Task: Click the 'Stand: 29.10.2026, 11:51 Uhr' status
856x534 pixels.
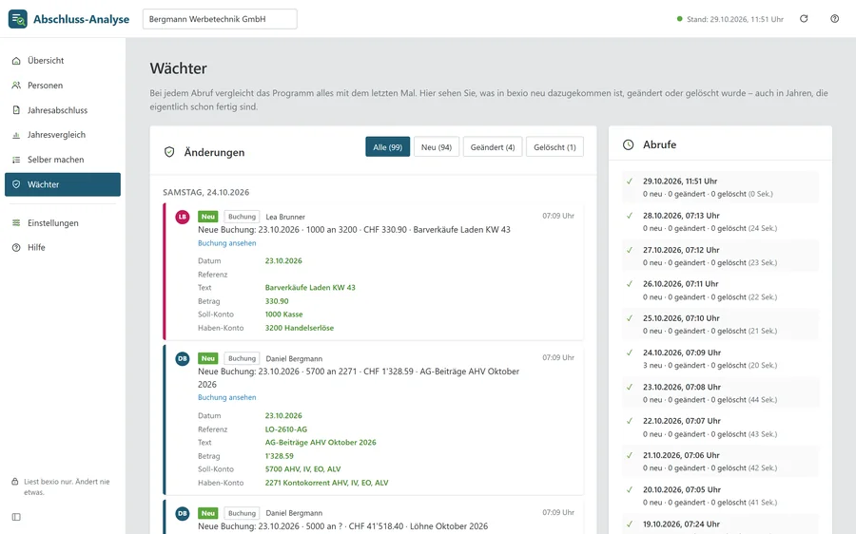Action: pyautogui.click(x=730, y=19)
